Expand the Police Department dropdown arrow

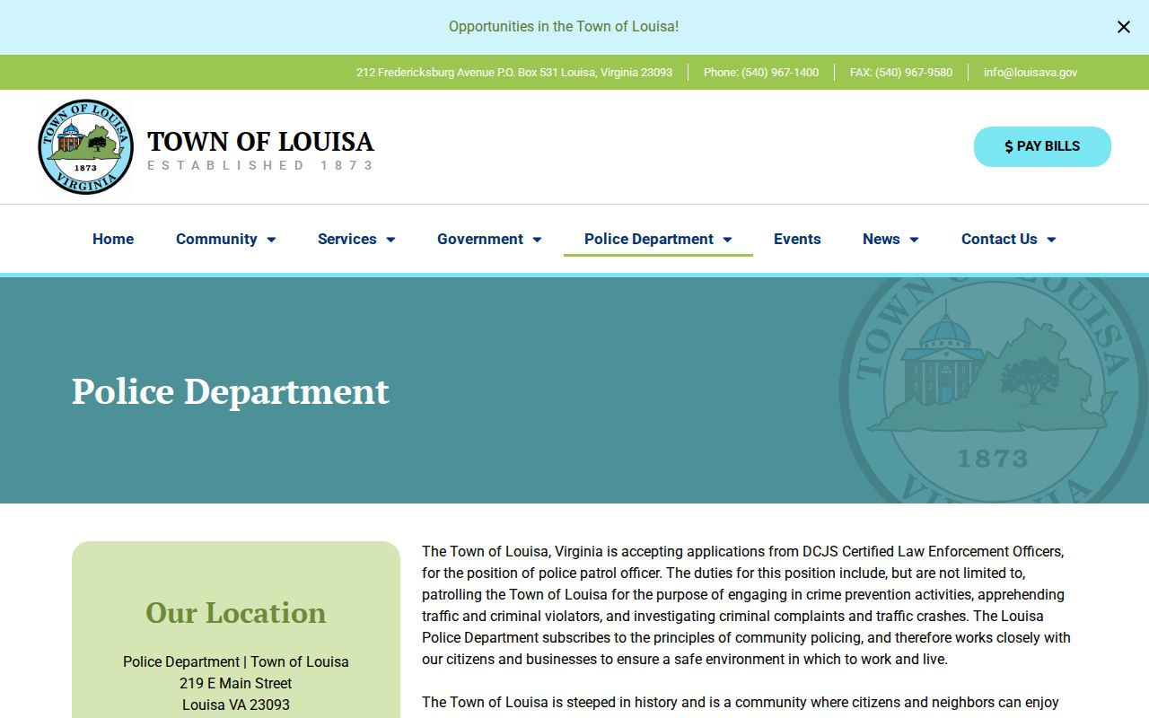(727, 240)
